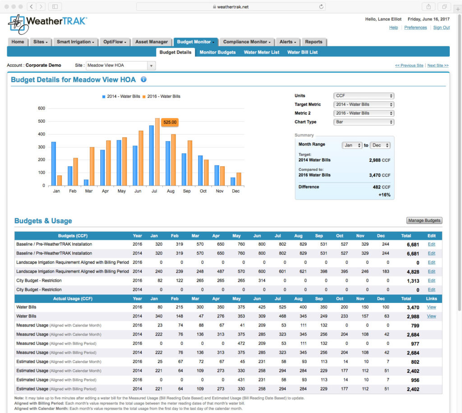Edit the 2016 Baseline Pre-WeatherTRAK budget

pyautogui.click(x=431, y=244)
